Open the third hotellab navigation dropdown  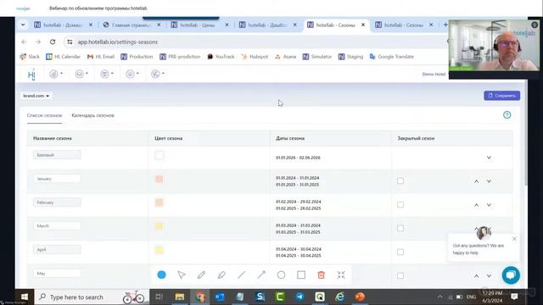[107, 74]
